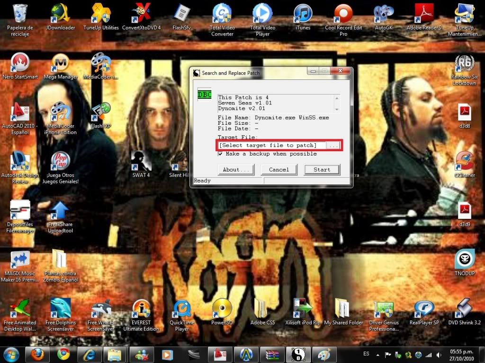Image resolution: width=485 pixels, height=363 pixels.
Task: Click the browse button for target file
Action: 333,146
